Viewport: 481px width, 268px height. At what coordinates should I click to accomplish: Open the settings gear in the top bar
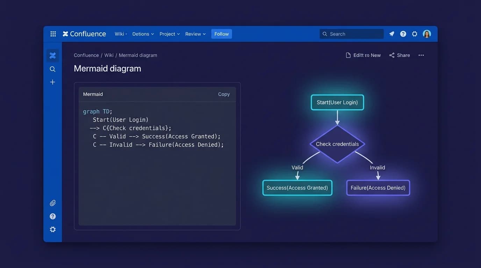(415, 33)
